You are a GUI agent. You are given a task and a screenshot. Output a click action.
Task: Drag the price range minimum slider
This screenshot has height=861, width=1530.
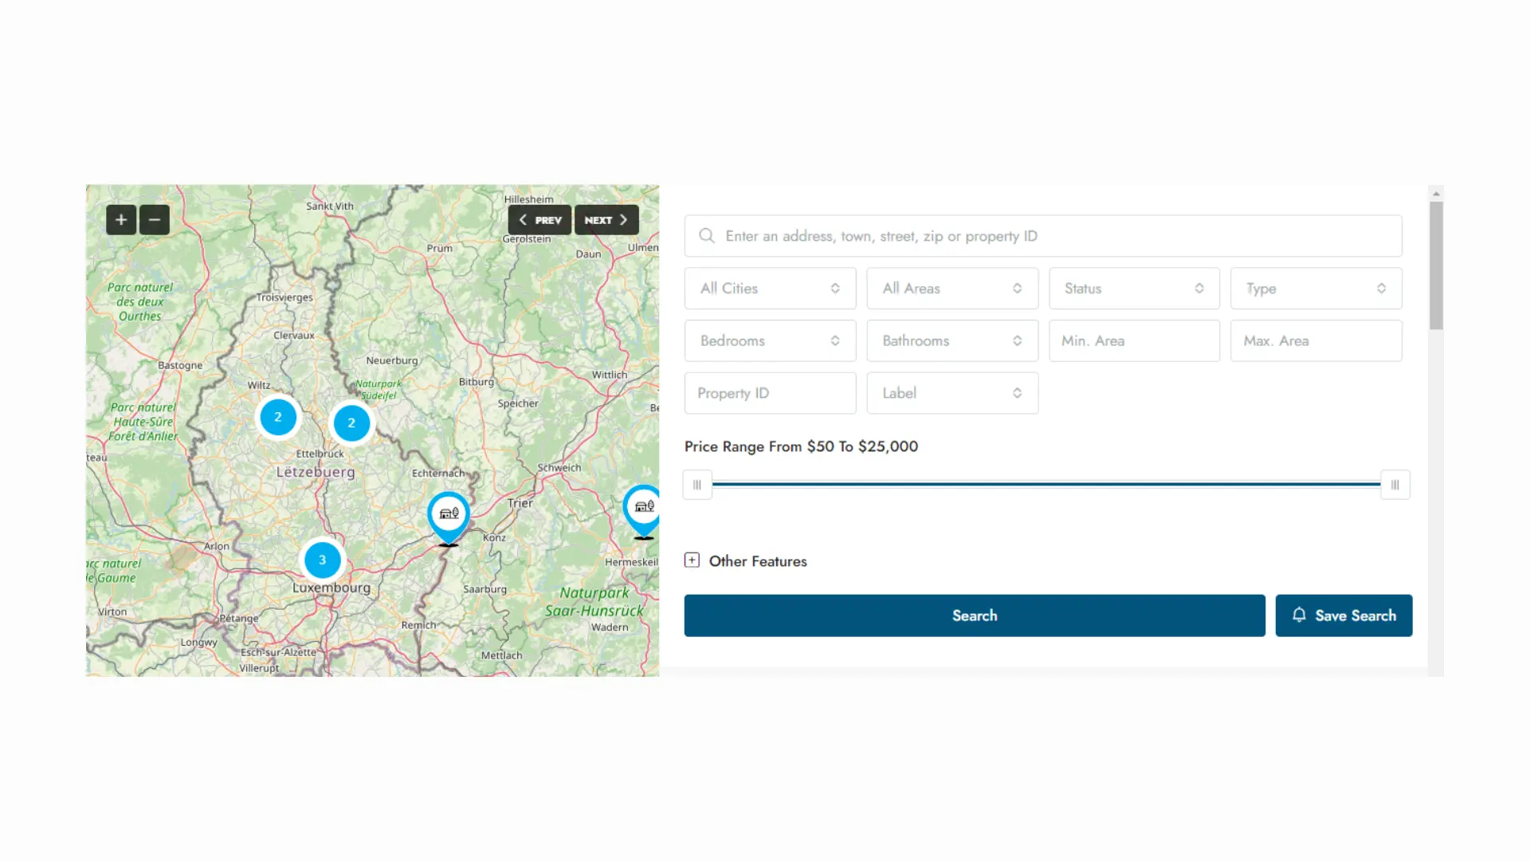[696, 484]
